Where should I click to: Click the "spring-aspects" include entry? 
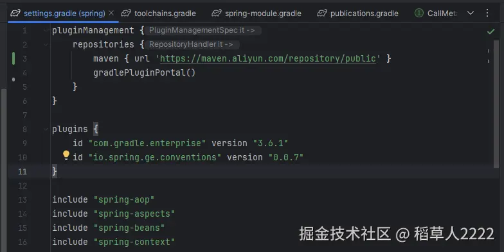tap(134, 214)
